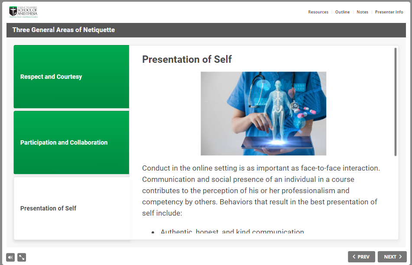Viewport: 412px width, 265px height.
Task: Collapse the Presentation of Self panel
Action: [x=71, y=208]
